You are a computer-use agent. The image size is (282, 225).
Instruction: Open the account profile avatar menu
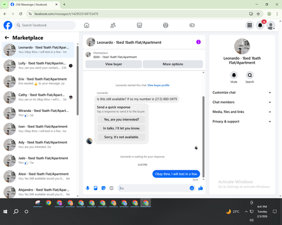pyautogui.click(x=271, y=25)
